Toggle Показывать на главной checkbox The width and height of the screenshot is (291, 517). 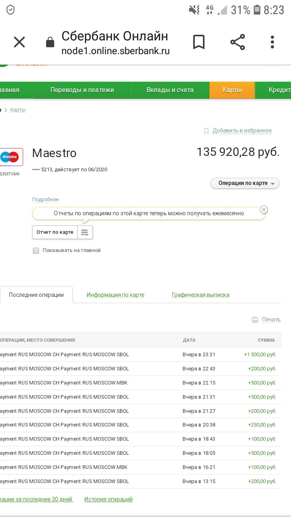36,250
